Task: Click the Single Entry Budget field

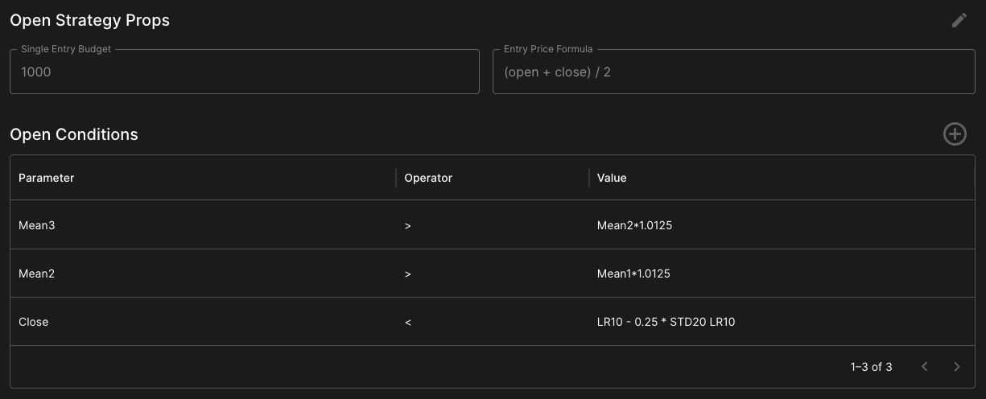Action: coord(245,72)
